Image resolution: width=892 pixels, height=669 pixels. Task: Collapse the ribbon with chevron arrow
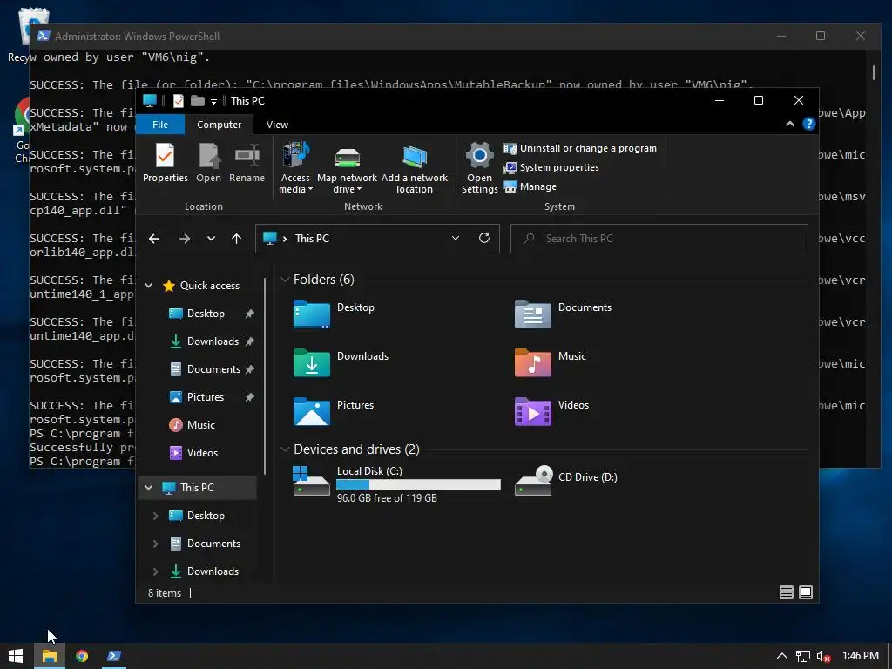coord(789,124)
